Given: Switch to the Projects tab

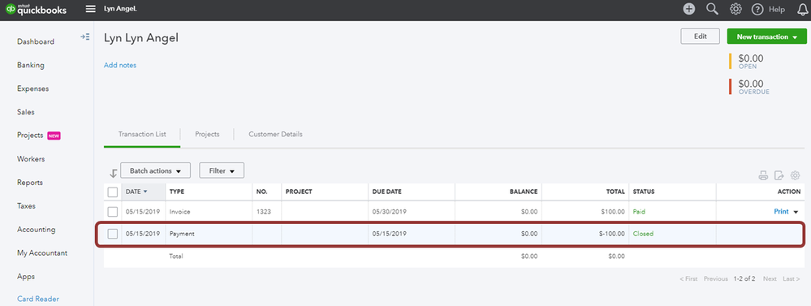Looking at the screenshot, I should [207, 134].
